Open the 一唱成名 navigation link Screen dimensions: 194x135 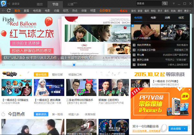(122, 11)
